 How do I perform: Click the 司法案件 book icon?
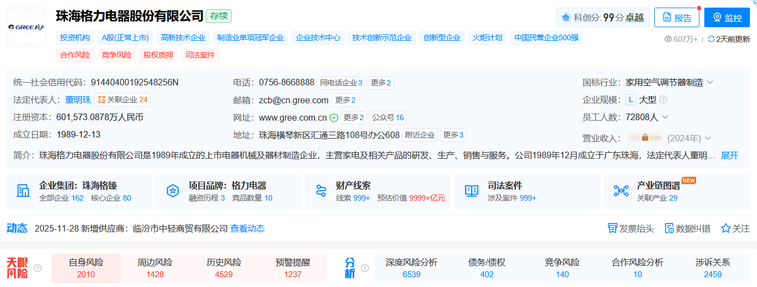tap(471, 191)
